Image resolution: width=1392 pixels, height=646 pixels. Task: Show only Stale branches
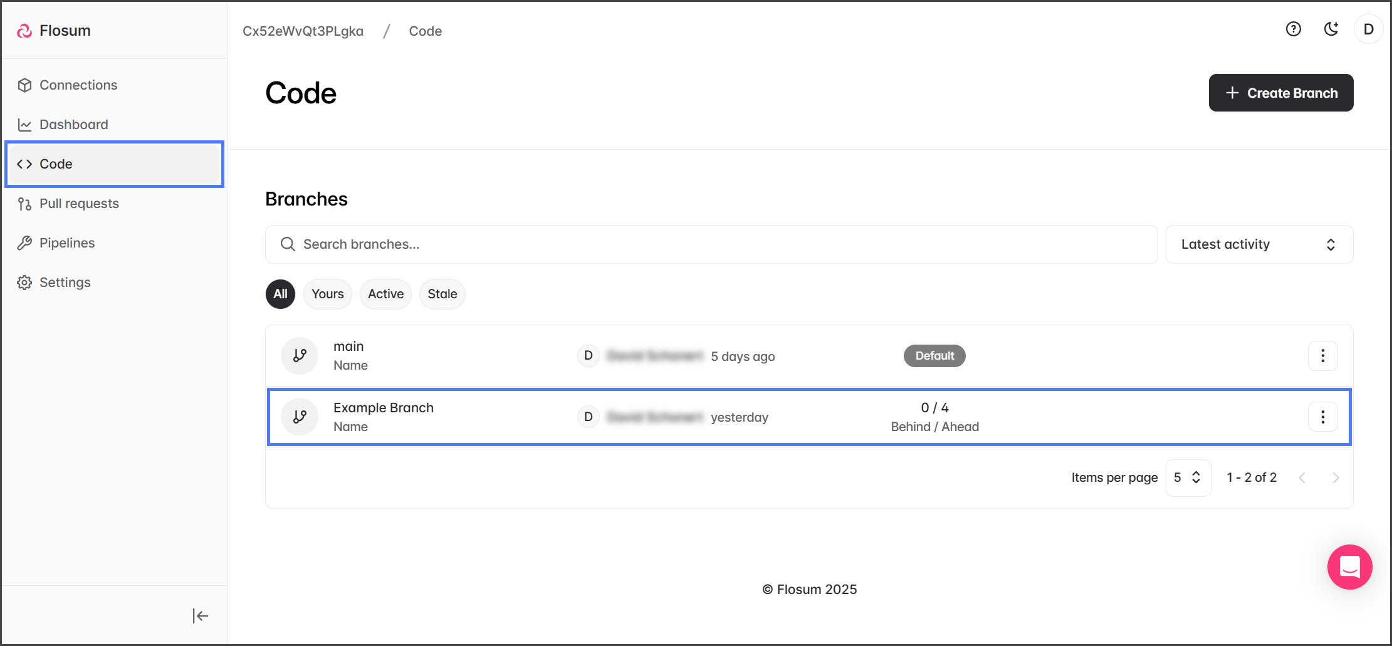pos(442,294)
